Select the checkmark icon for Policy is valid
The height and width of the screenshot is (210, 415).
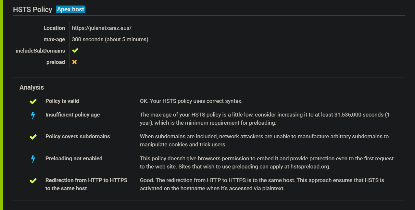[x=32, y=101]
